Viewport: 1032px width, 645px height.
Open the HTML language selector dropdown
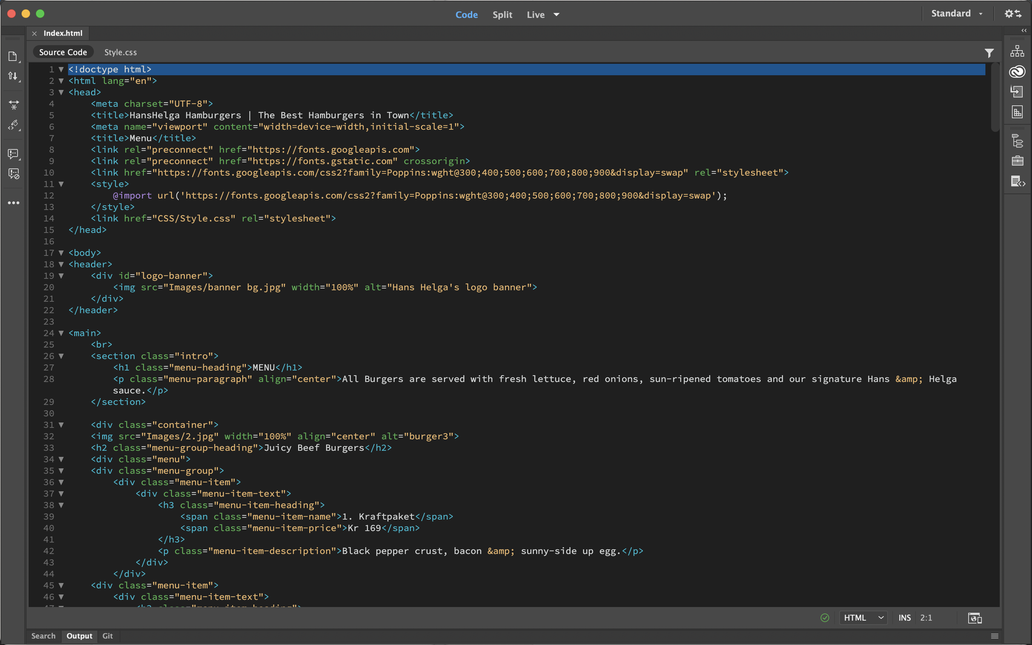click(x=863, y=618)
